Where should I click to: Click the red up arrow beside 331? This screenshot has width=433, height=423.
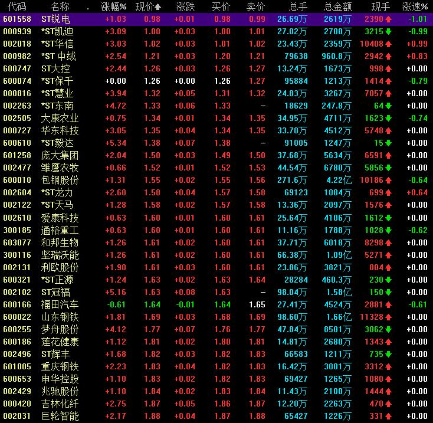[x=388, y=417]
